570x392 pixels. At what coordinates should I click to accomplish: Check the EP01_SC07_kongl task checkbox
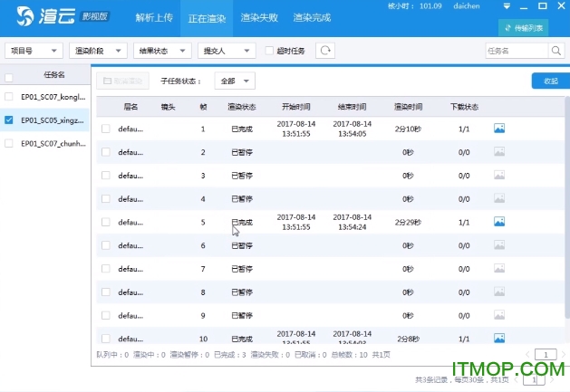(9, 97)
